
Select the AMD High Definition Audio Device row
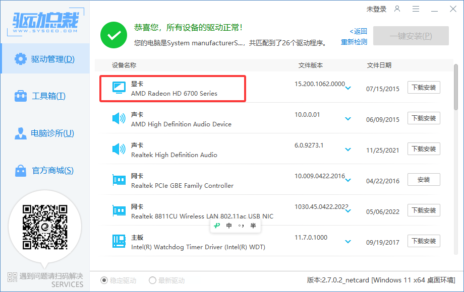tap(270, 118)
